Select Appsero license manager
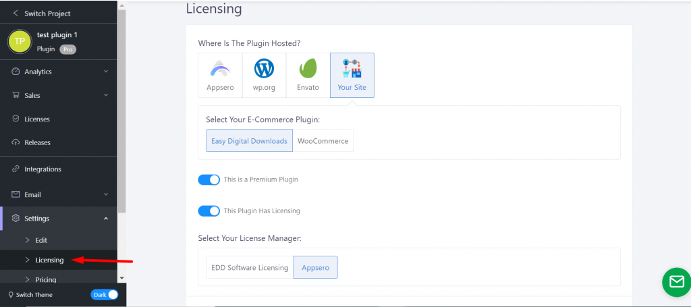This screenshot has width=691, height=307. click(316, 267)
